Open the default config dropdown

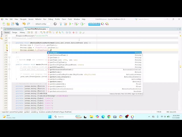[43, 24]
